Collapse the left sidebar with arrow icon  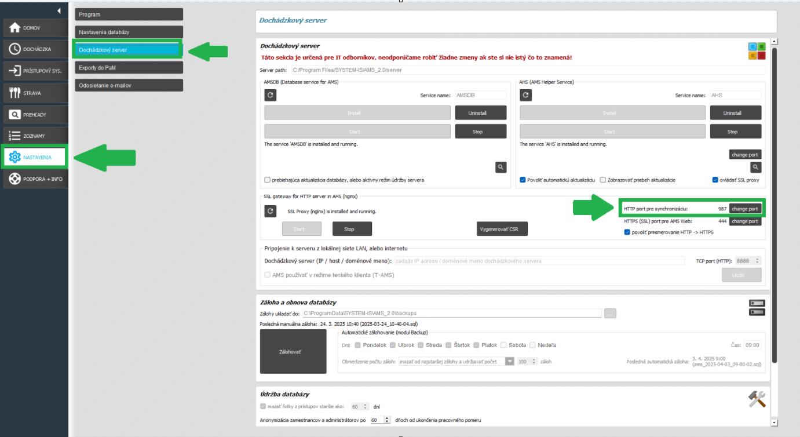[59, 10]
